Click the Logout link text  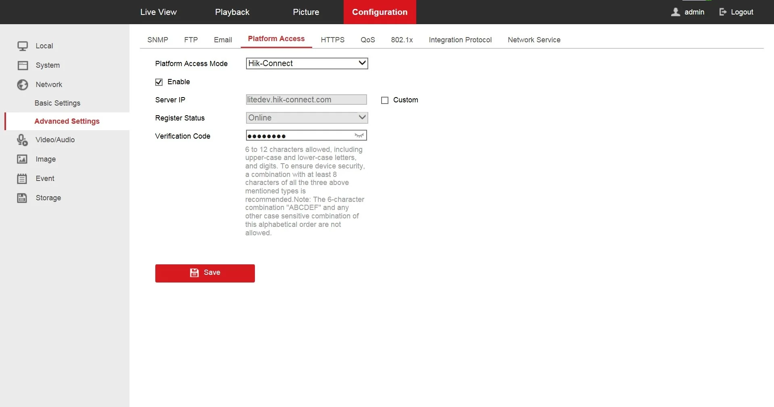(x=742, y=12)
